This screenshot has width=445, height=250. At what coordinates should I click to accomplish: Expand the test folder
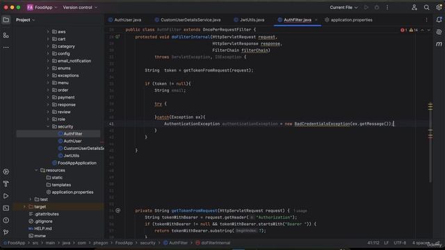tap(31, 199)
